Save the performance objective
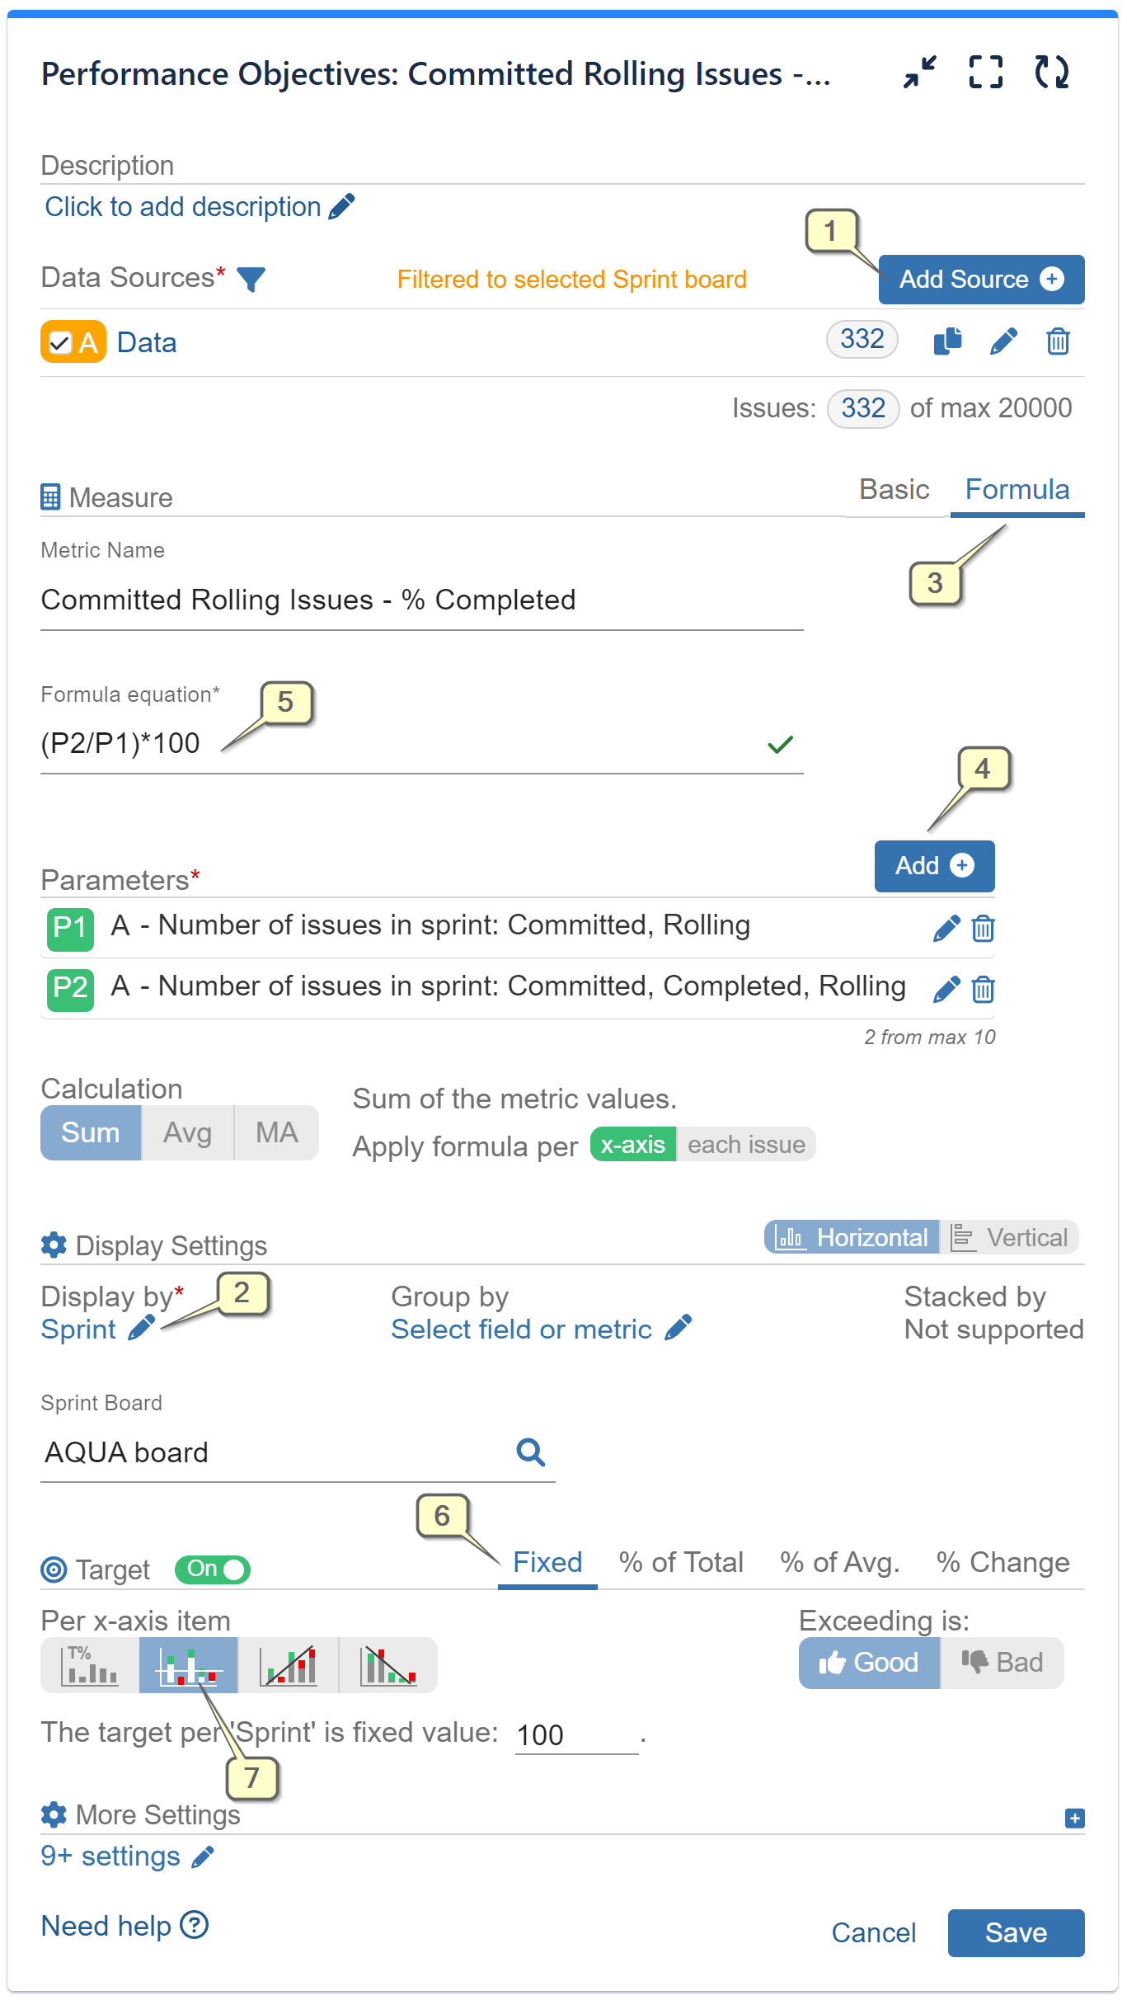 (1016, 1932)
